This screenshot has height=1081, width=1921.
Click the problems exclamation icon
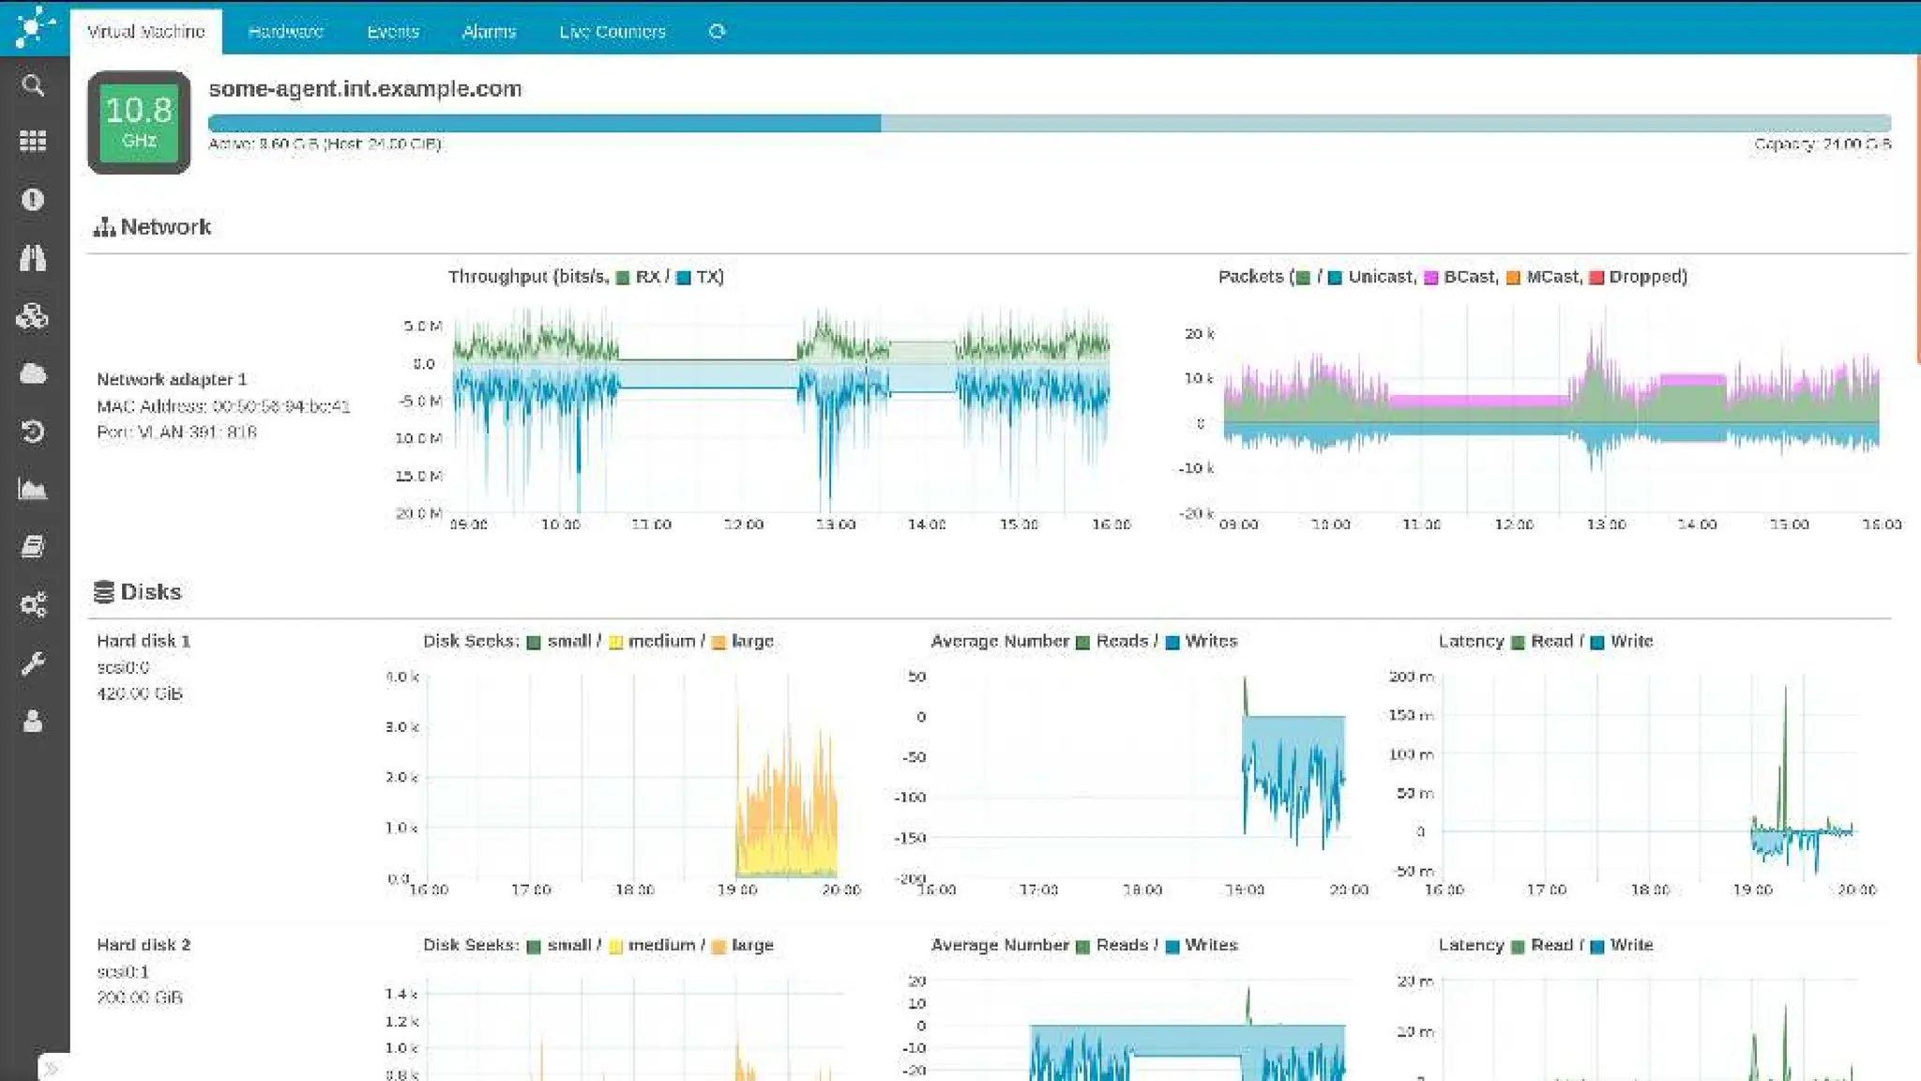33,199
